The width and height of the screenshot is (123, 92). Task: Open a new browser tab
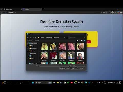(43, 9)
